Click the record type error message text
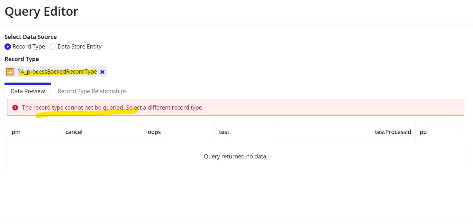Screen dimensions: 473x224 tap(113, 108)
